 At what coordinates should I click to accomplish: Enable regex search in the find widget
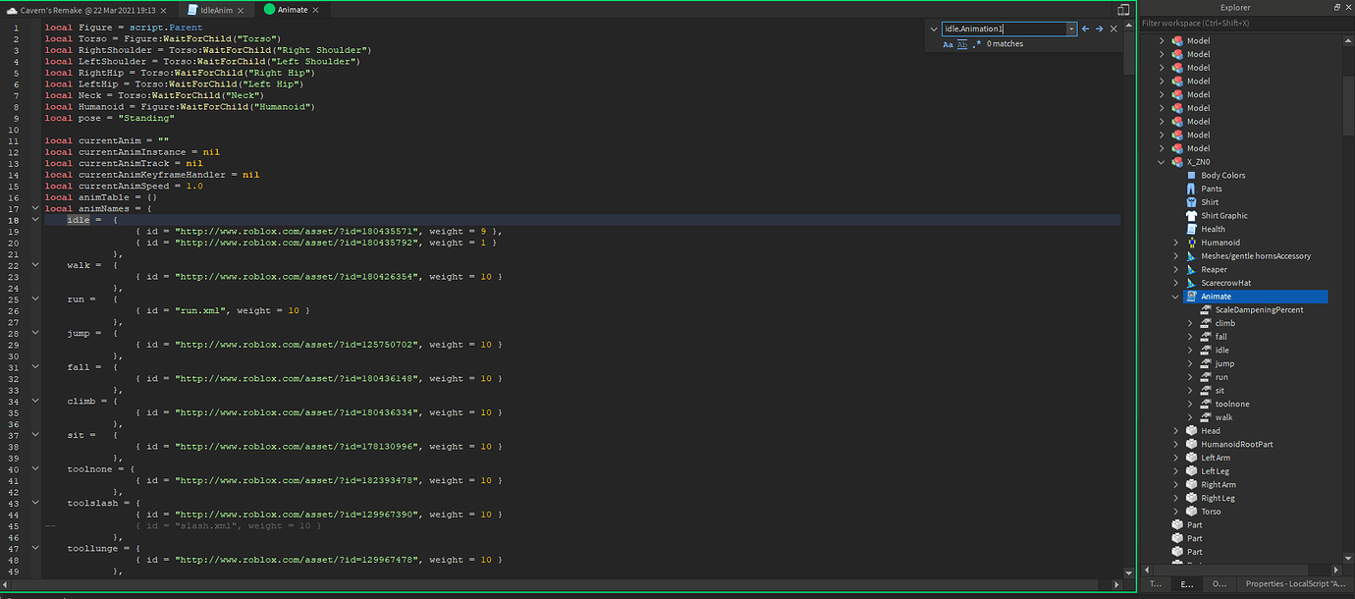(x=976, y=43)
